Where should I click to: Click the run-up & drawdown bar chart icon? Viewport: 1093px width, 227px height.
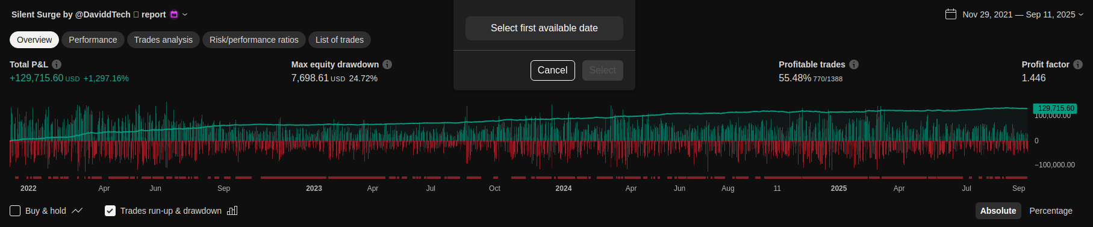point(232,211)
